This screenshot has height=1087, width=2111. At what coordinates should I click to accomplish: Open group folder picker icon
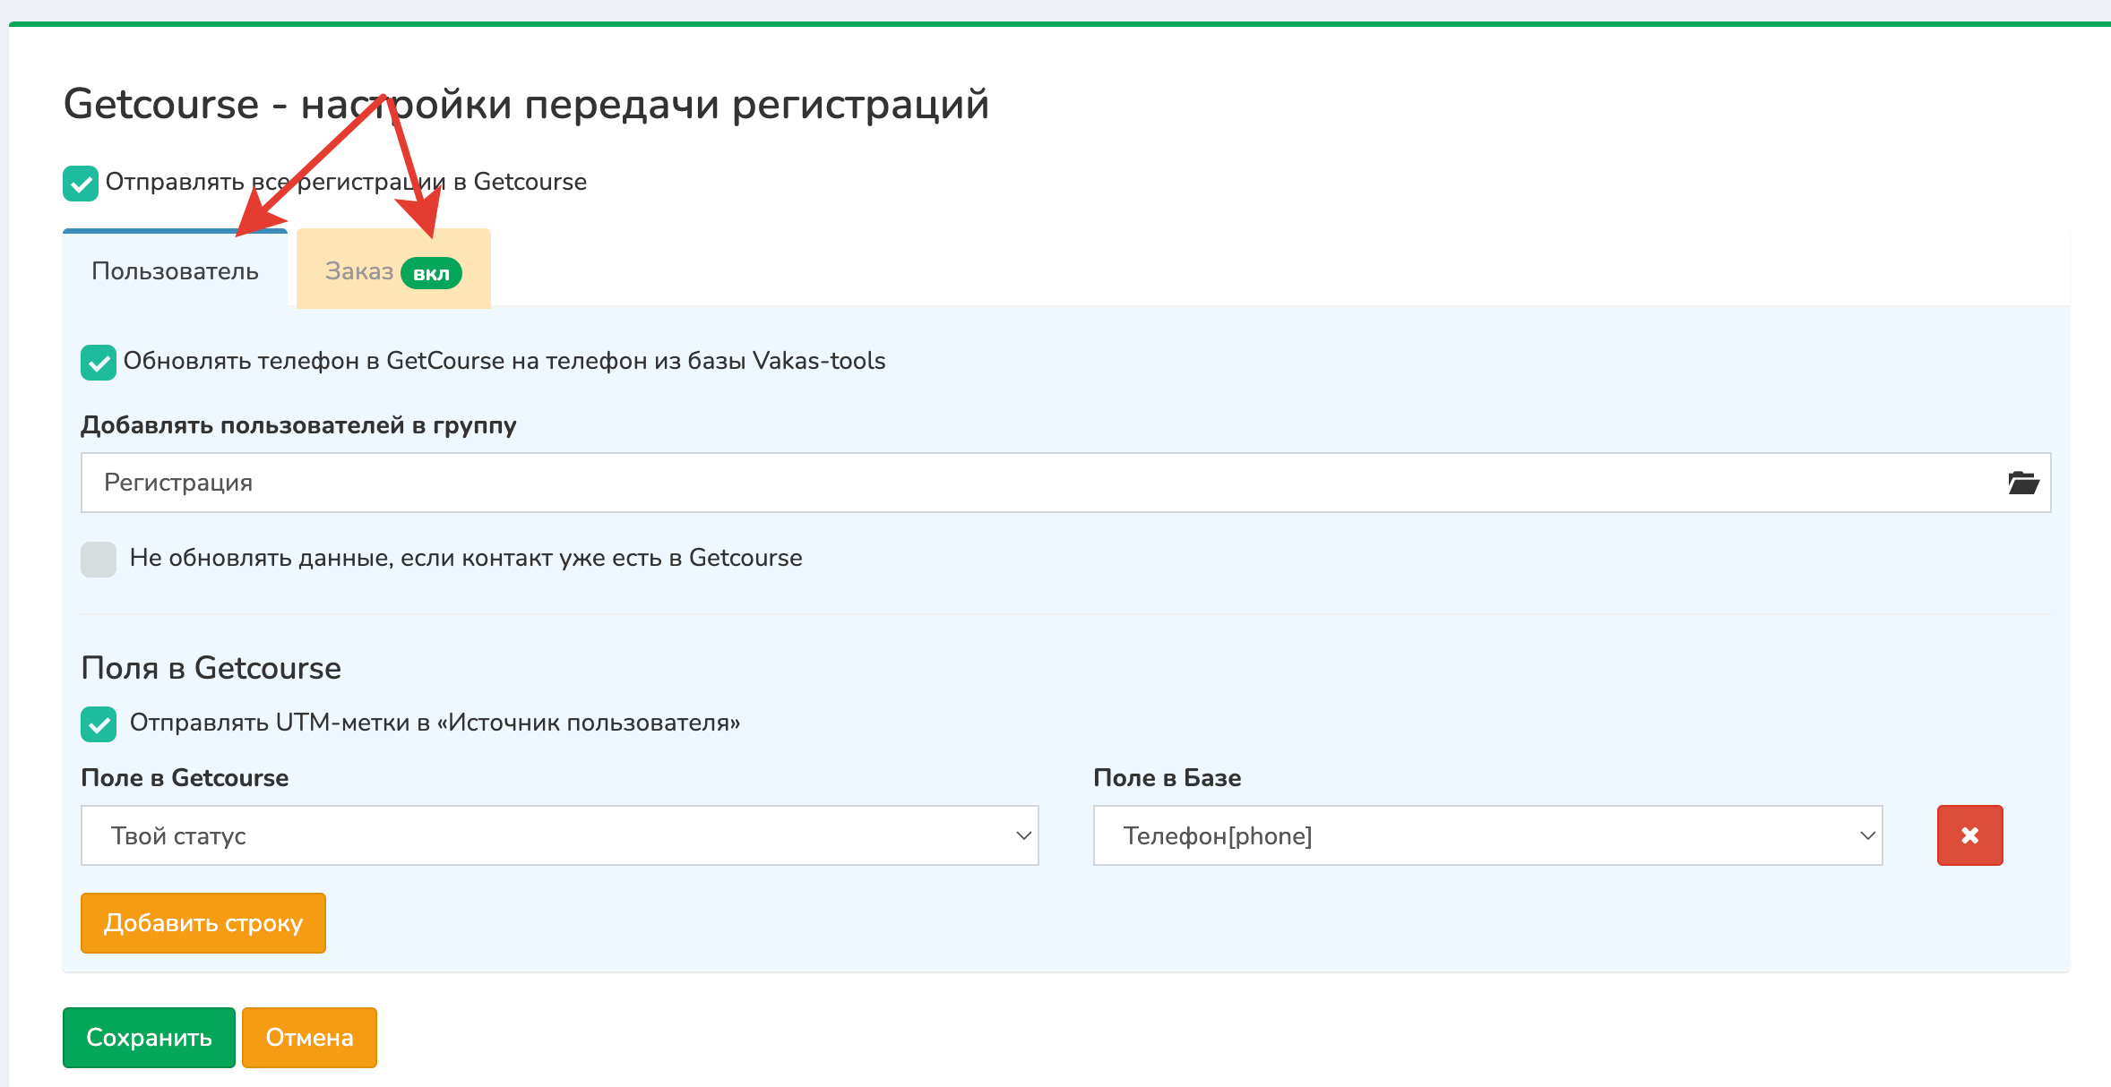click(x=2022, y=483)
